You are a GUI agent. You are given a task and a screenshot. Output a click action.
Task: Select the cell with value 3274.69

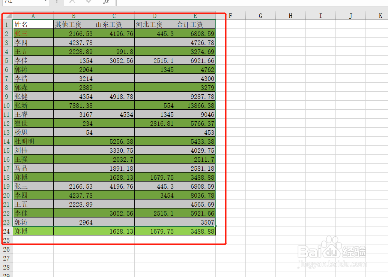tap(195, 51)
